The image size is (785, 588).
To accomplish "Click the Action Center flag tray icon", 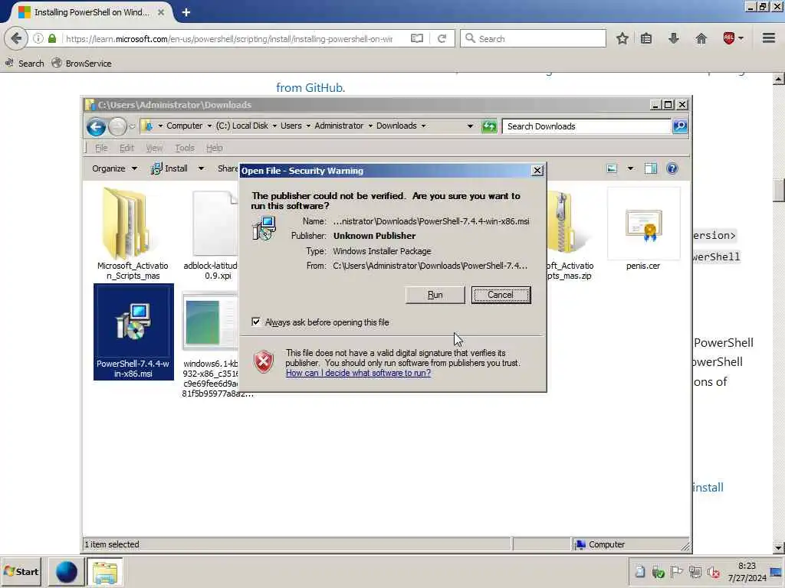I will tap(676, 571).
